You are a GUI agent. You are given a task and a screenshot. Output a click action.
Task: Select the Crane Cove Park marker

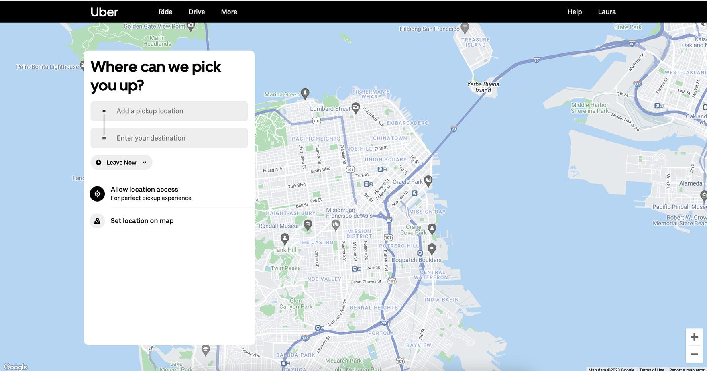click(x=432, y=229)
